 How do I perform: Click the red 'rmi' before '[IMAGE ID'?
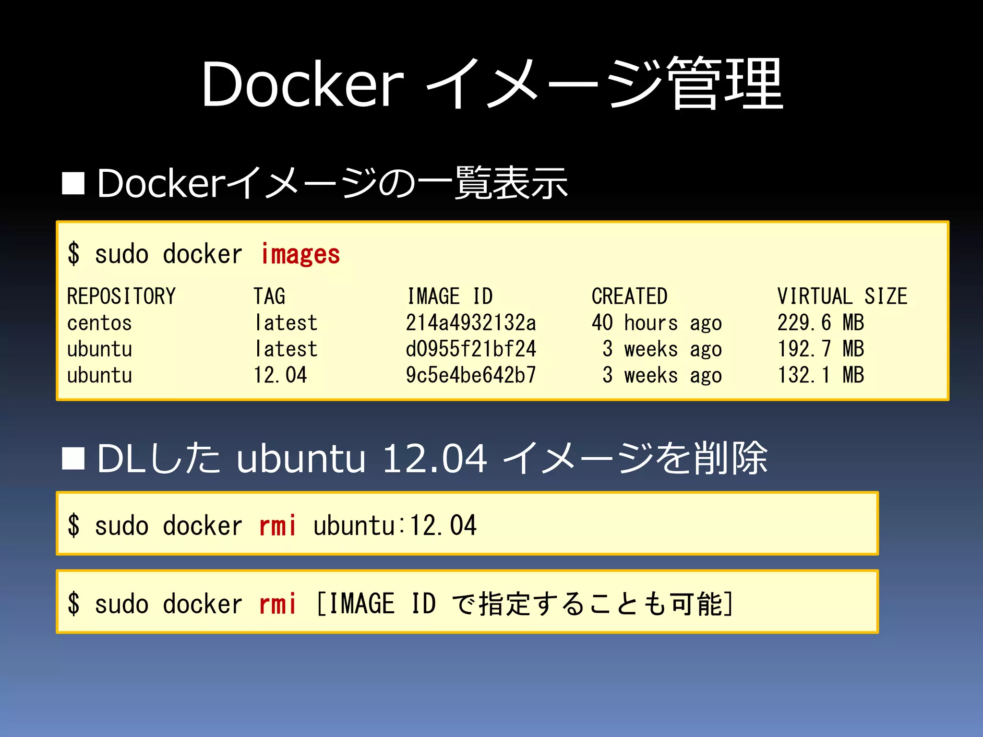pyautogui.click(x=277, y=604)
